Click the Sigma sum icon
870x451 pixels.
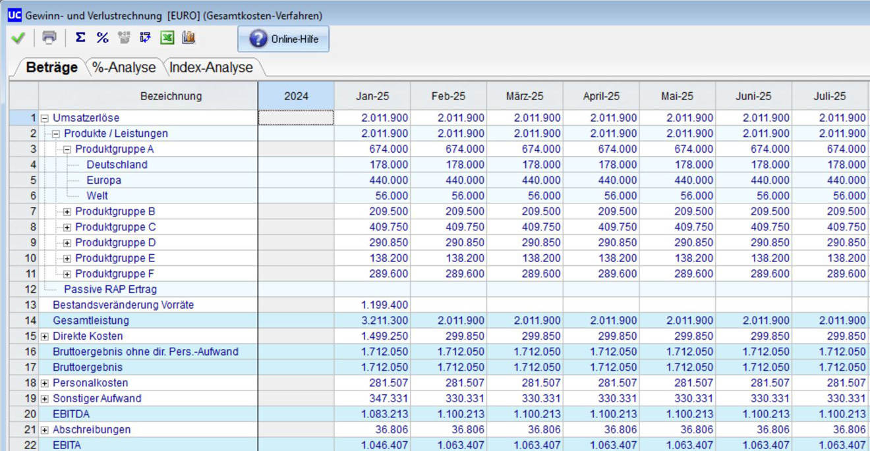(80, 38)
